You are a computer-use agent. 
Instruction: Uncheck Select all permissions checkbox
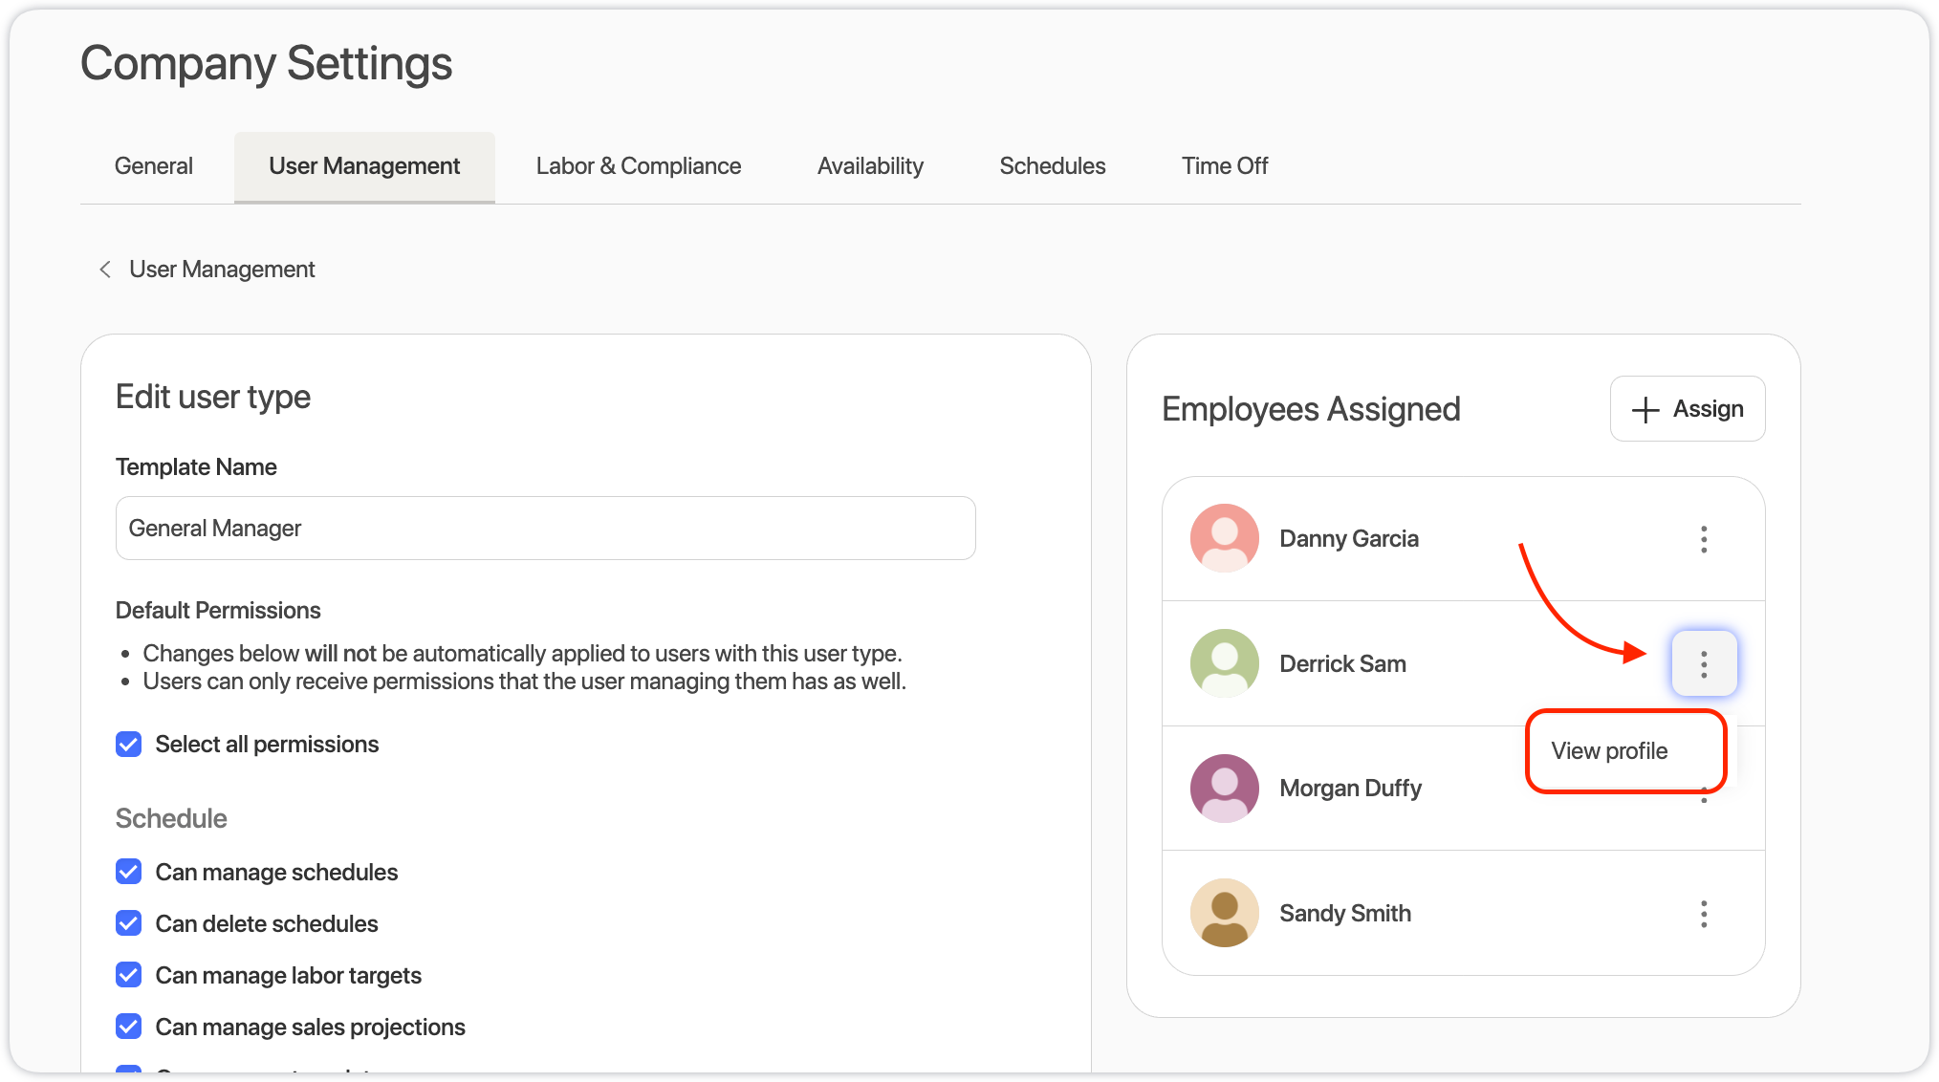tap(129, 745)
